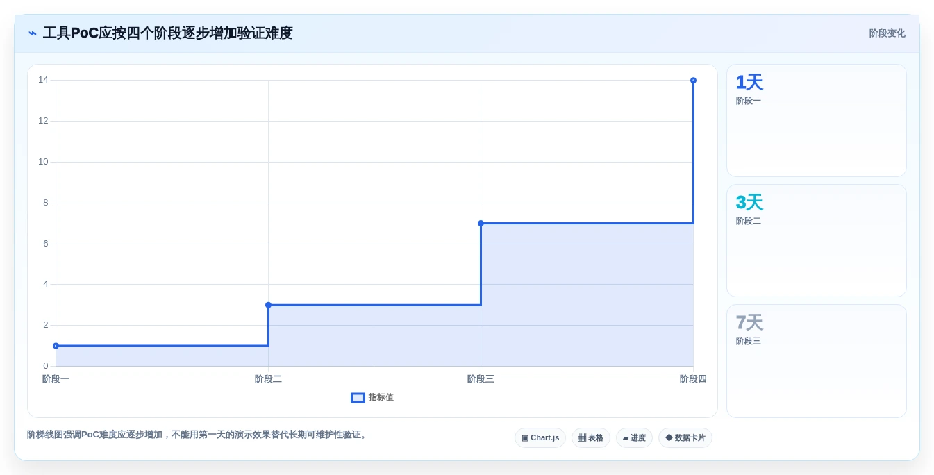
Task: Open the 1天 阶段一 data card
Action: pyautogui.click(x=817, y=121)
